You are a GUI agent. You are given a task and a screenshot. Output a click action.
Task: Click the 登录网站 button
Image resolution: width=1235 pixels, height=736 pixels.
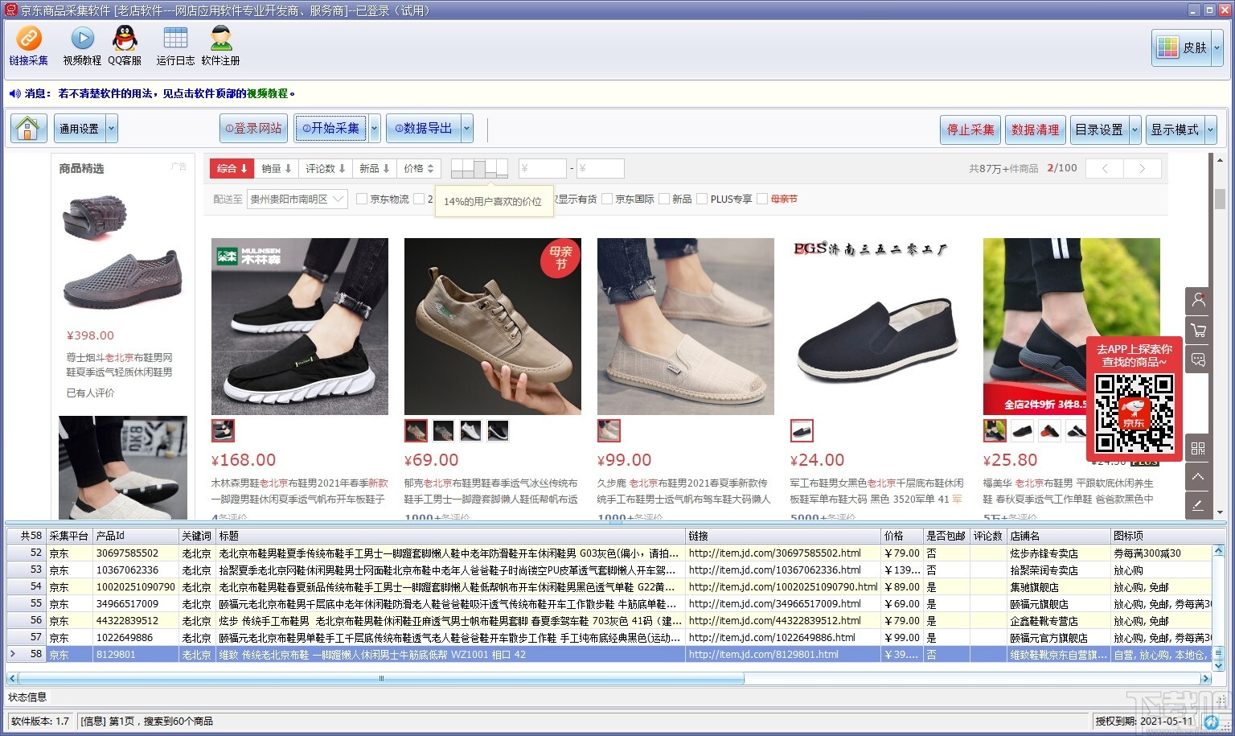(253, 129)
